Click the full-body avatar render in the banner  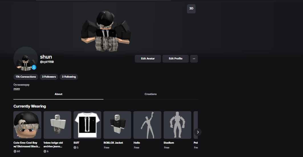point(106,31)
